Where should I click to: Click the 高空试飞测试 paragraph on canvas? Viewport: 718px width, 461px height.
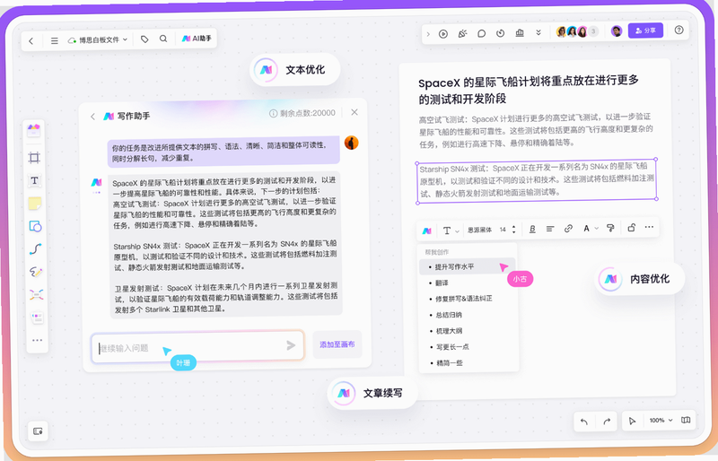coord(536,130)
